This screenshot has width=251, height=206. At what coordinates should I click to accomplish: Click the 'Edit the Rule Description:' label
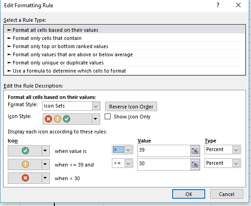(33, 86)
